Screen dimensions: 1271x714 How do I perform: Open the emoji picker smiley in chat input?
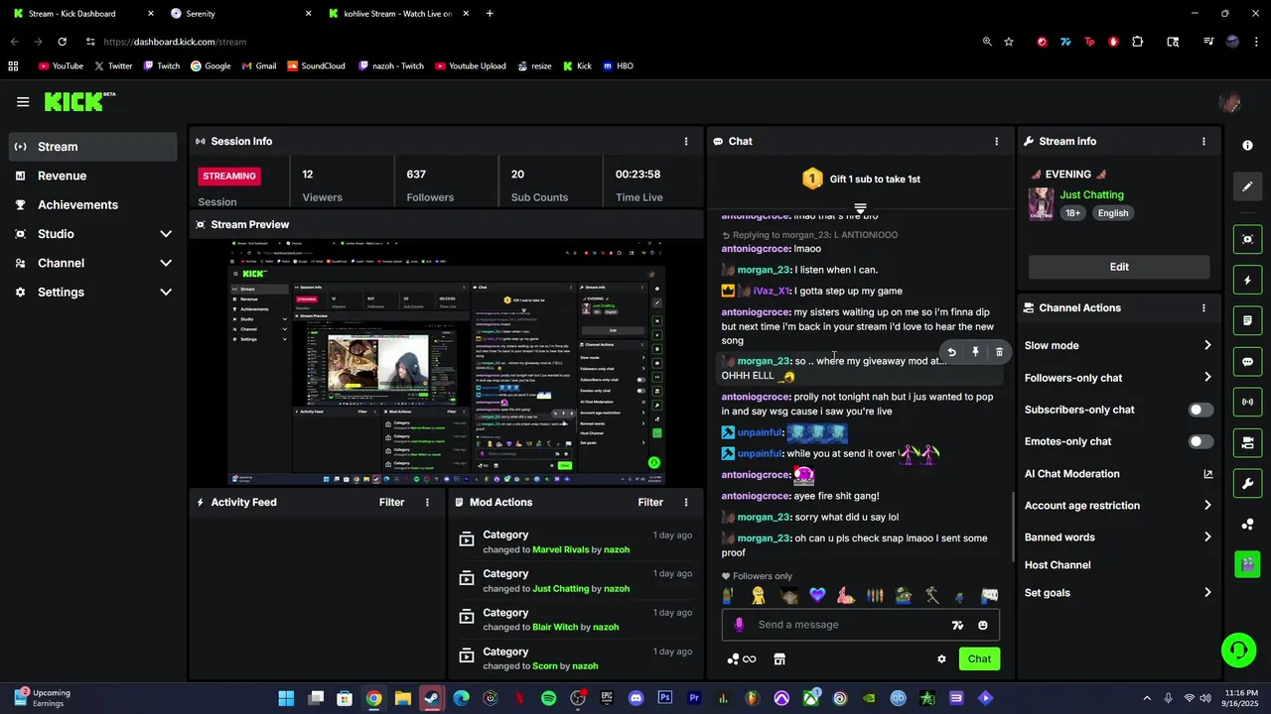click(983, 625)
